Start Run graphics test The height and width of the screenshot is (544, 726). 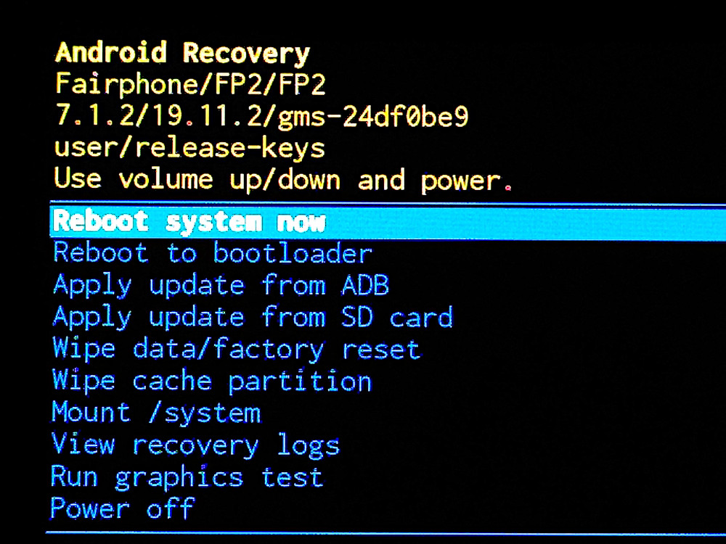(x=186, y=477)
